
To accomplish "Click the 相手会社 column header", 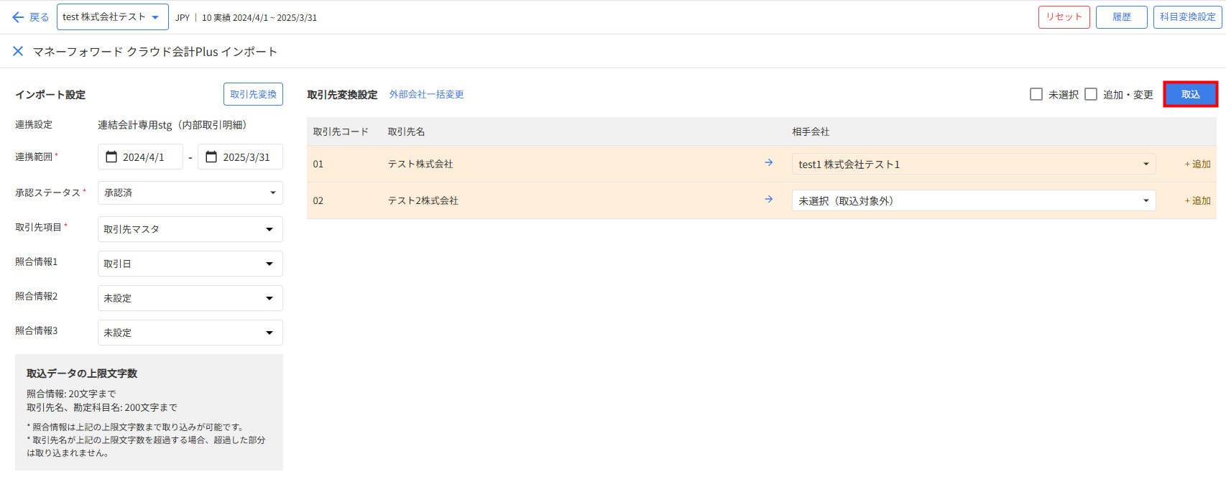I will 811,131.
